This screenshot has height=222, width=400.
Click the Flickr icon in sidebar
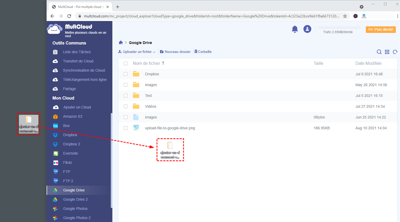[x=55, y=163]
